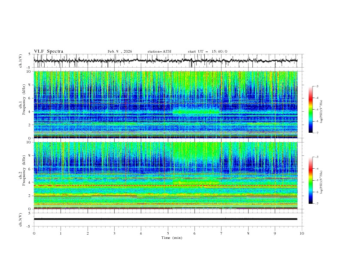The image size is (340, 262).
Task: Click the 'station=ATH' label
Action: tap(159, 51)
